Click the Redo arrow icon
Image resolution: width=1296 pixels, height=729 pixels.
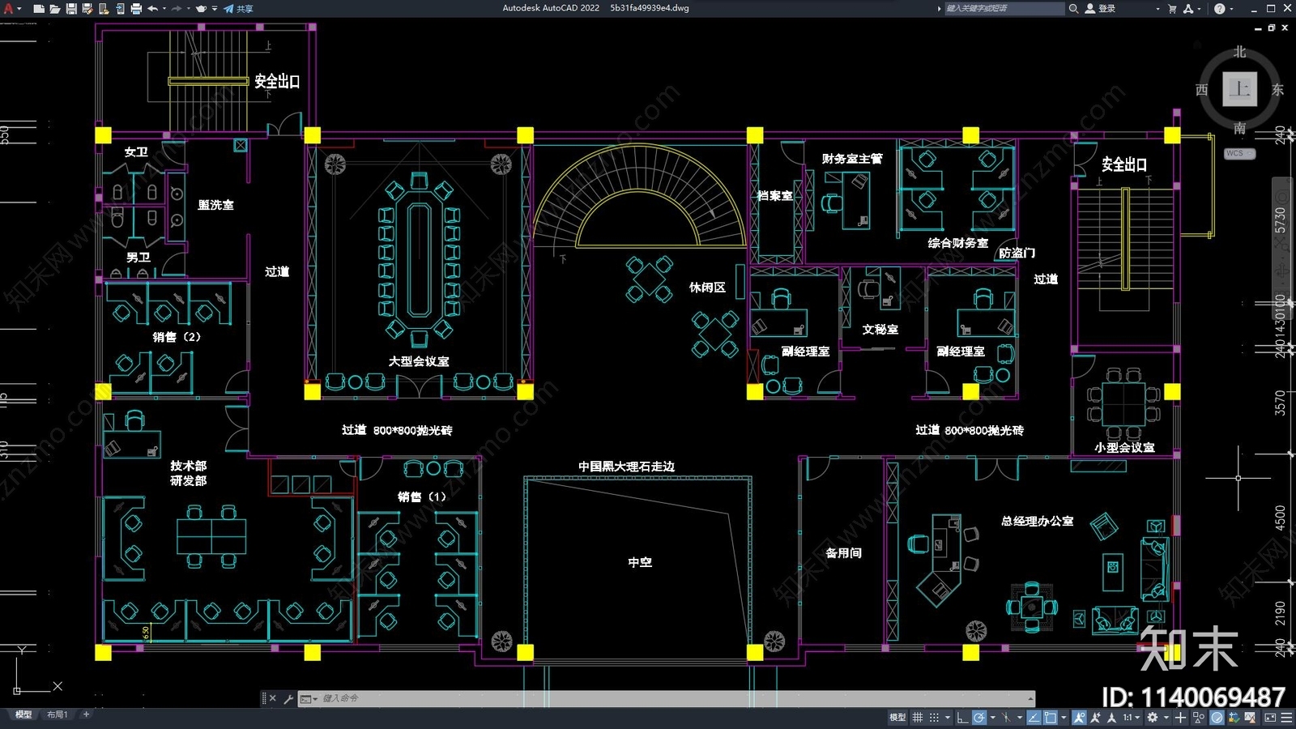(x=177, y=8)
